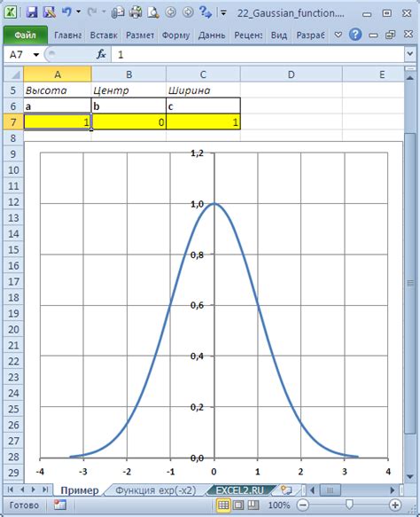Click the Save icon in quick access toolbar

(x=32, y=12)
